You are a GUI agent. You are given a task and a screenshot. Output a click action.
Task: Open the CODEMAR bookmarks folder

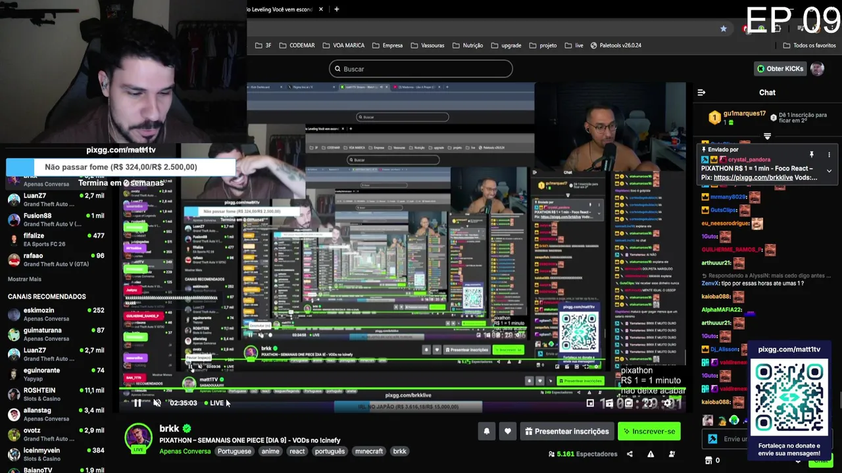297,45
